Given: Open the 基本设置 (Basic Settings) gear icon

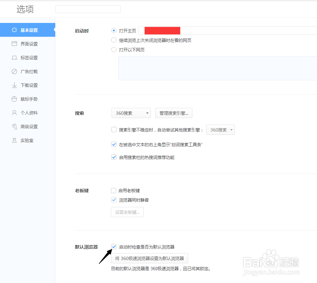Looking at the screenshot, I should pos(14,30).
